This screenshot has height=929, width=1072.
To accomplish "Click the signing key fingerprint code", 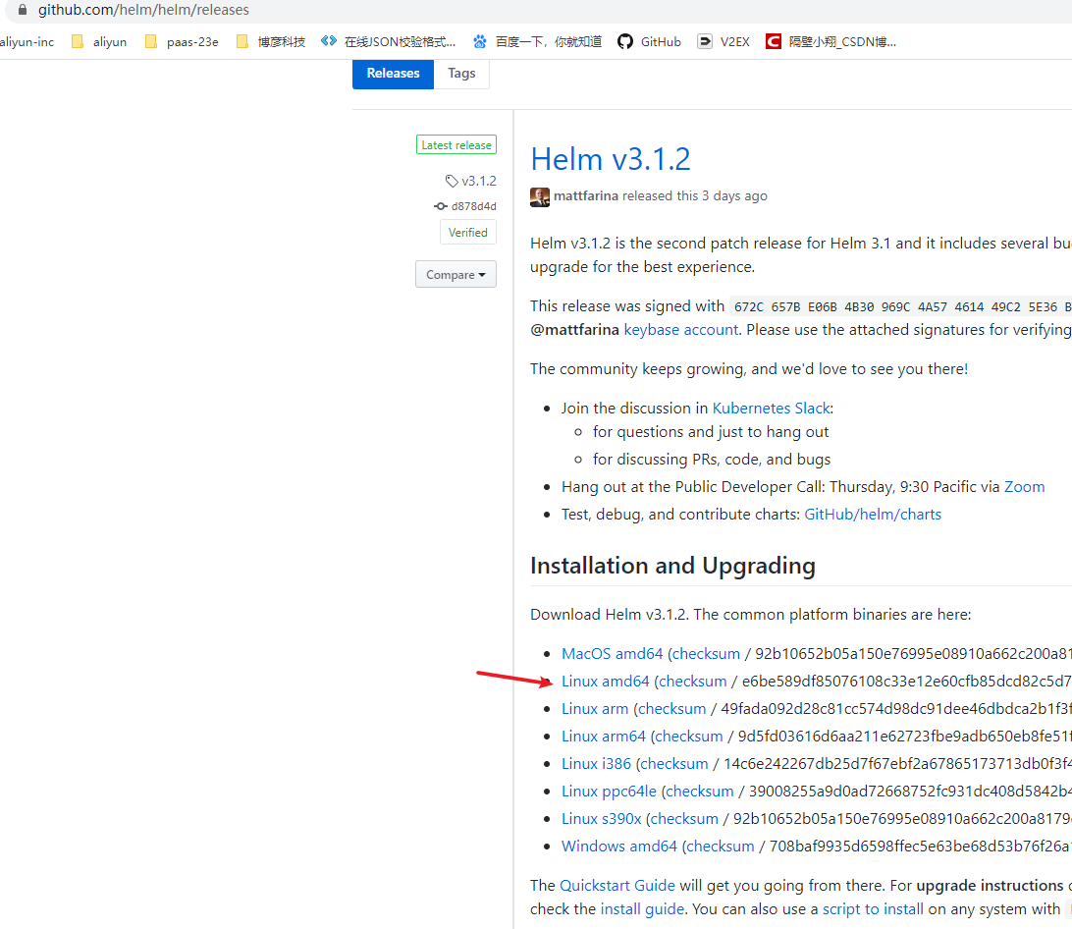I will tap(900, 306).
